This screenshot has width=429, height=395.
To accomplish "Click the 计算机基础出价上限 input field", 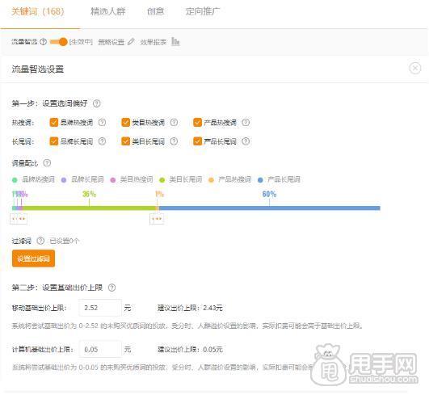I will coord(100,349).
